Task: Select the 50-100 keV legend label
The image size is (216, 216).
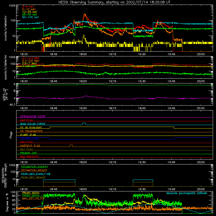Action: [31, 17]
